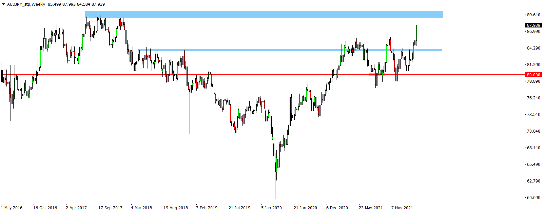This screenshot has width=544, height=212.
Task: Click the 7 Nov 2021 date label
Action: 402,208
